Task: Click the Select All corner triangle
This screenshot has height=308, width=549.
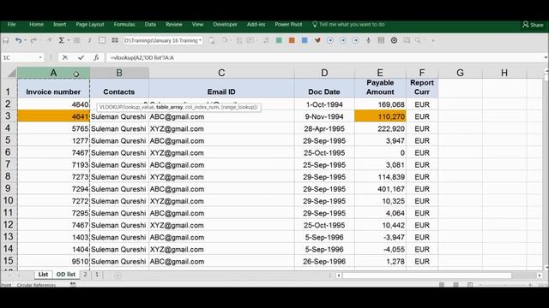Action: click(11, 73)
